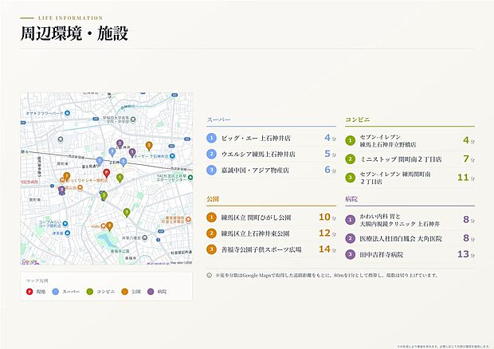Click badge 2 beside ウエルシア練馬上石神井店
Screen dimensions: 494x349
point(211,154)
